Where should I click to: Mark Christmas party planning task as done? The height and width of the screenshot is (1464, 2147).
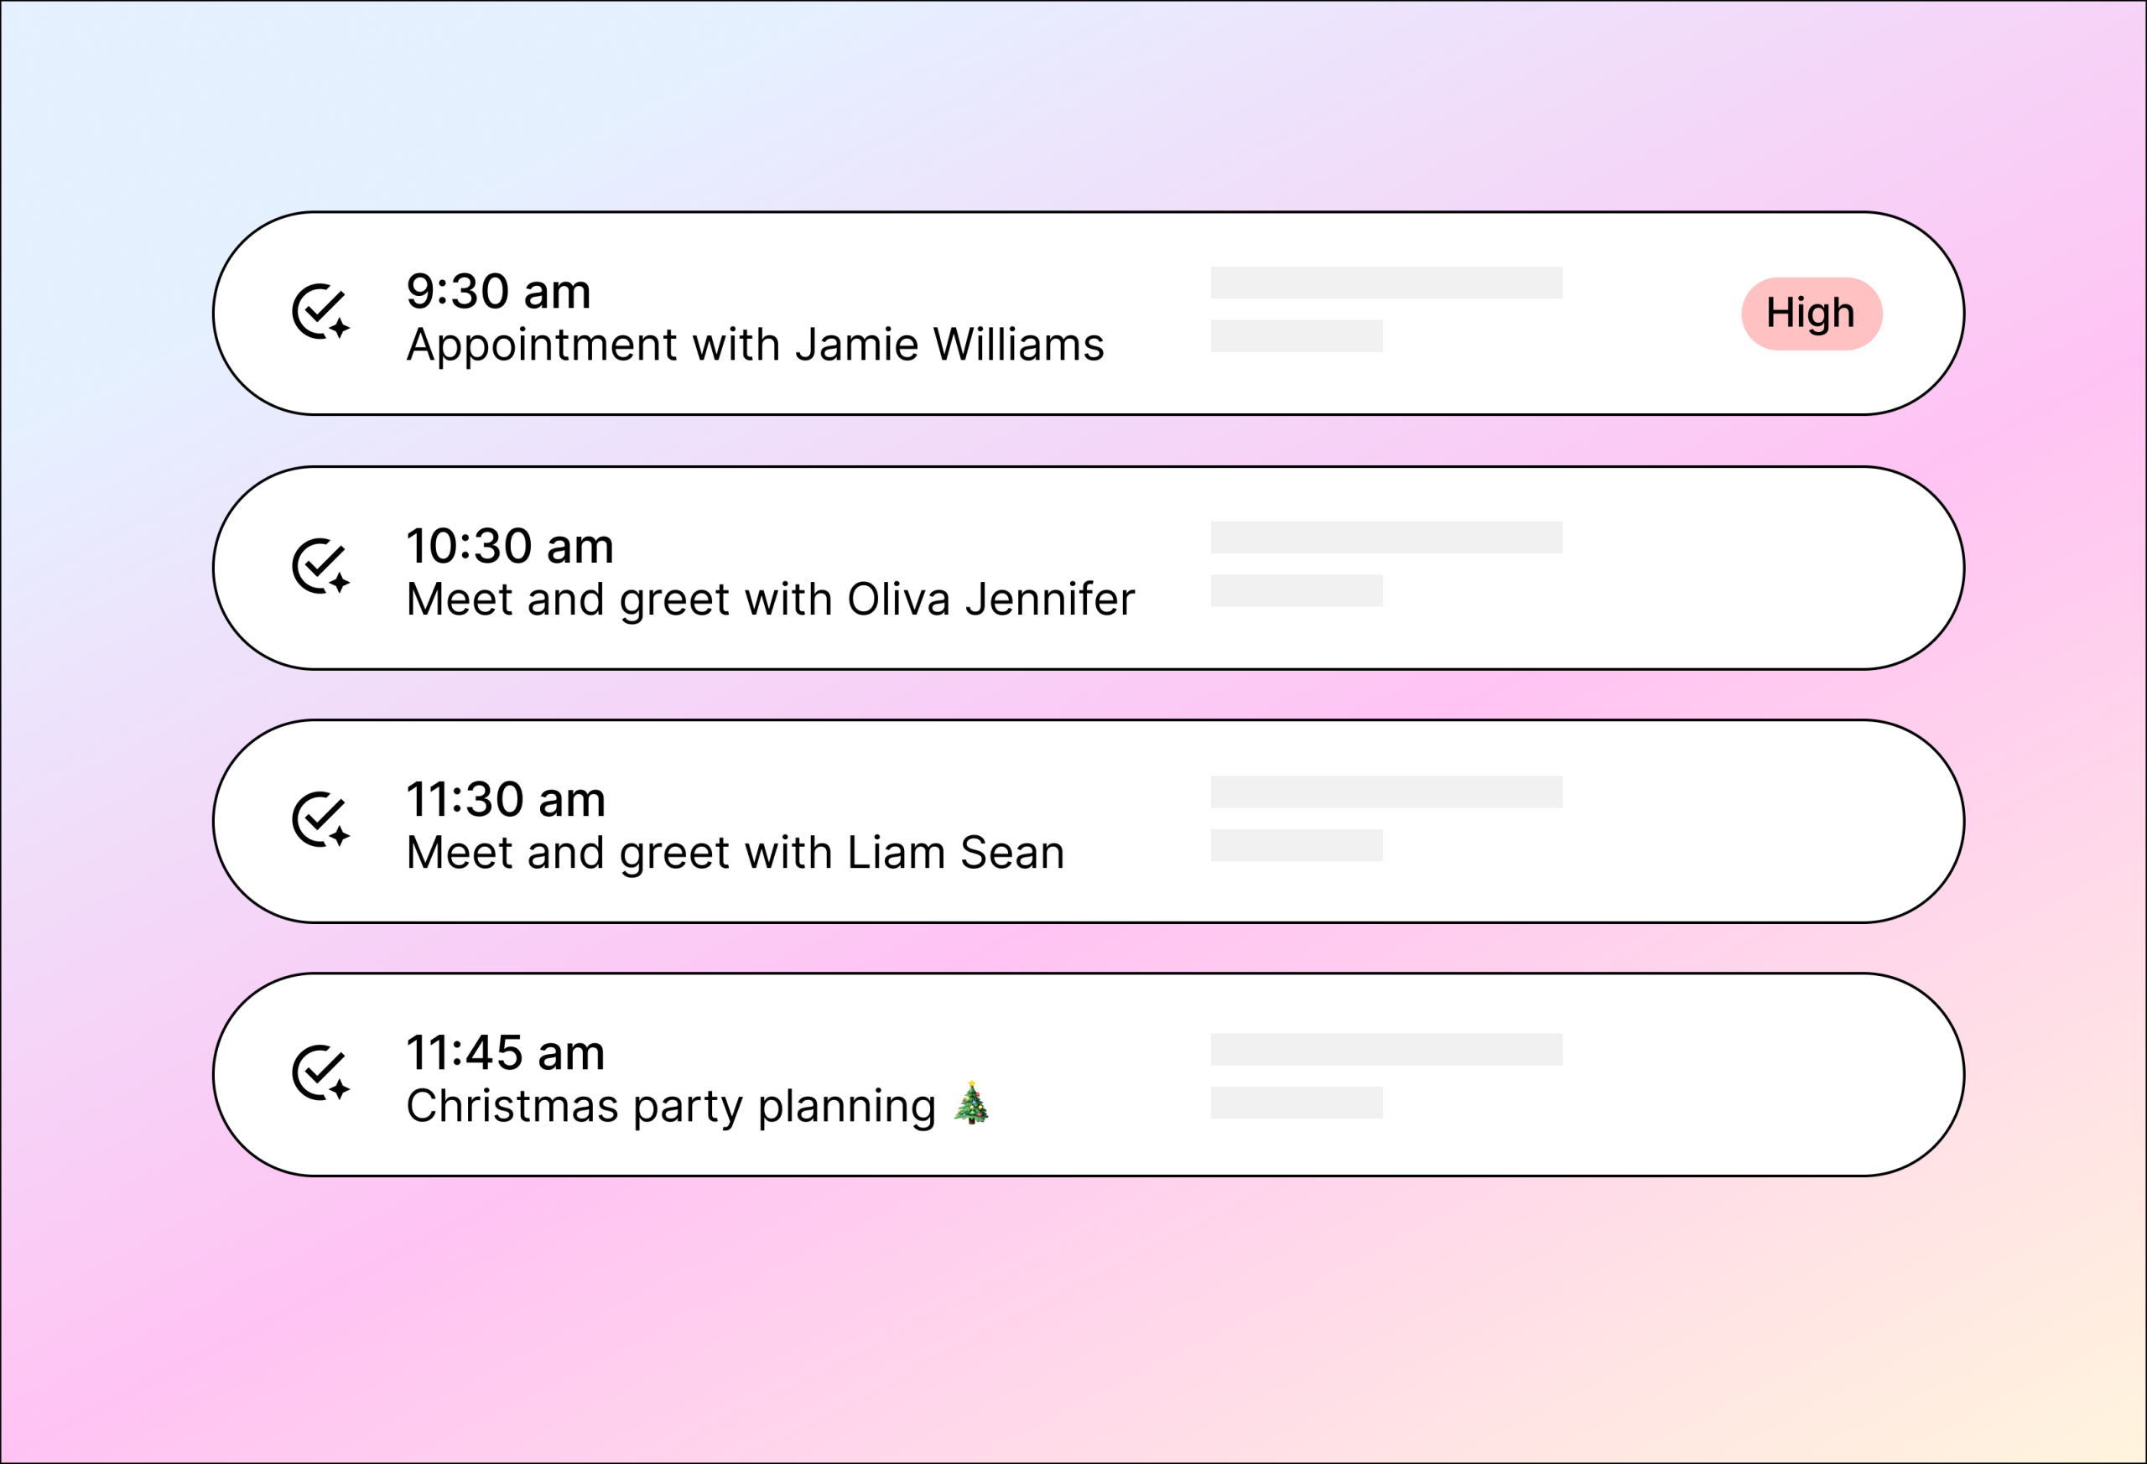(x=320, y=1072)
